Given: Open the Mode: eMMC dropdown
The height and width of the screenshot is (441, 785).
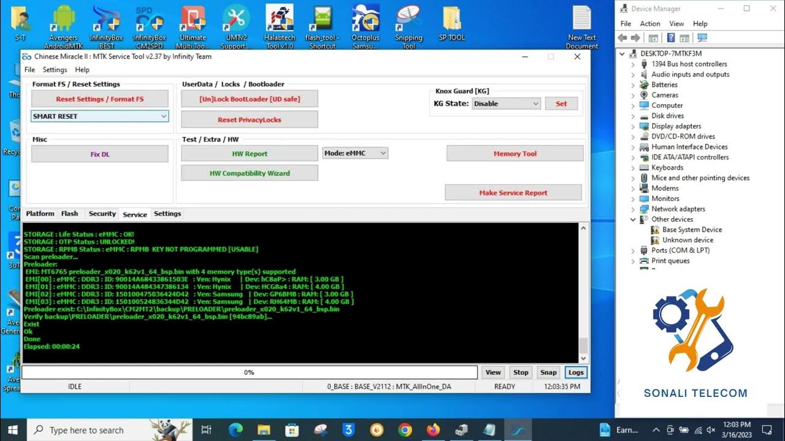Looking at the screenshot, I should click(355, 153).
